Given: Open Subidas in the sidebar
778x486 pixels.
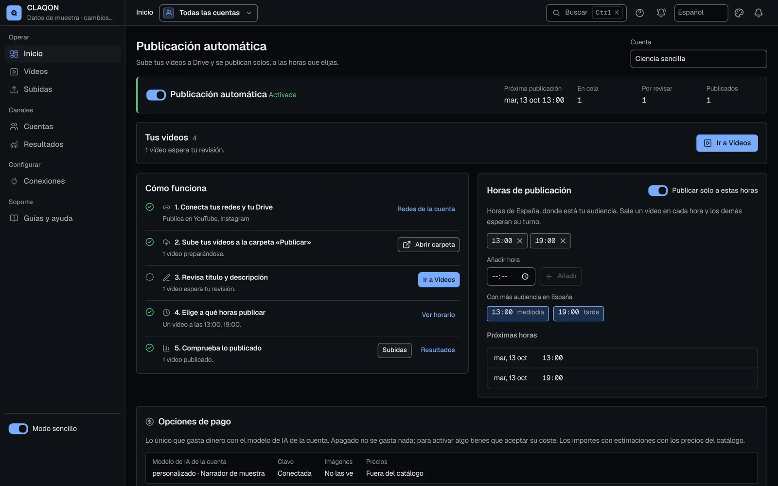Looking at the screenshot, I should click(62, 89).
